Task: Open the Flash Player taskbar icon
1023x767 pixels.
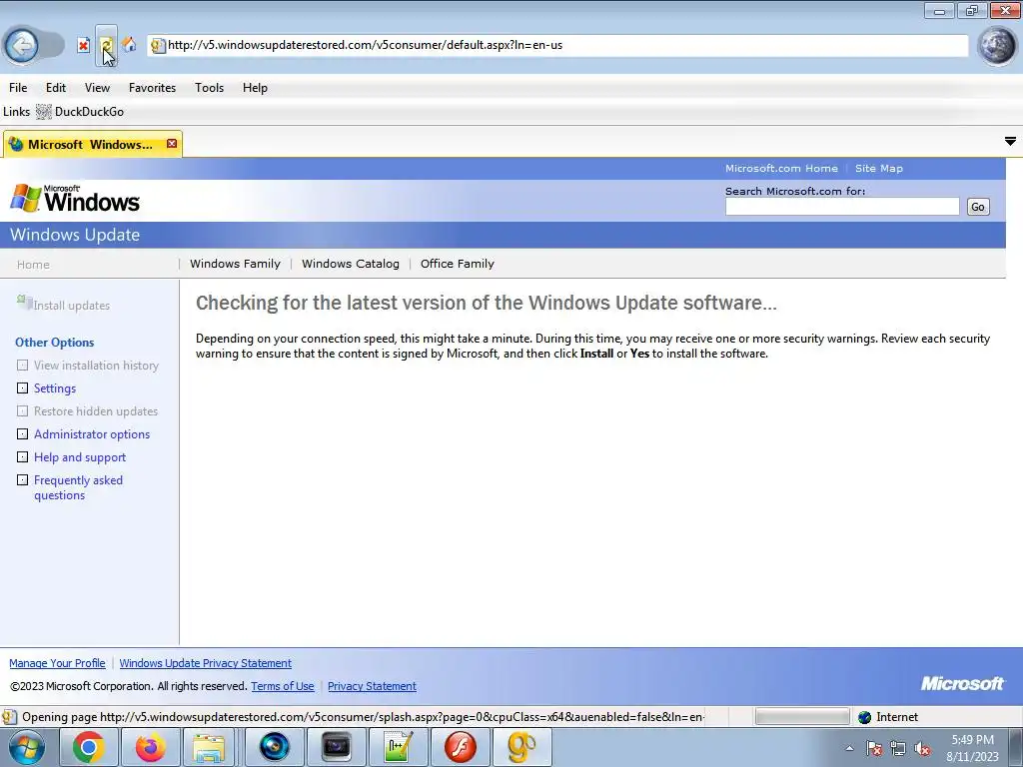Action: 460,747
